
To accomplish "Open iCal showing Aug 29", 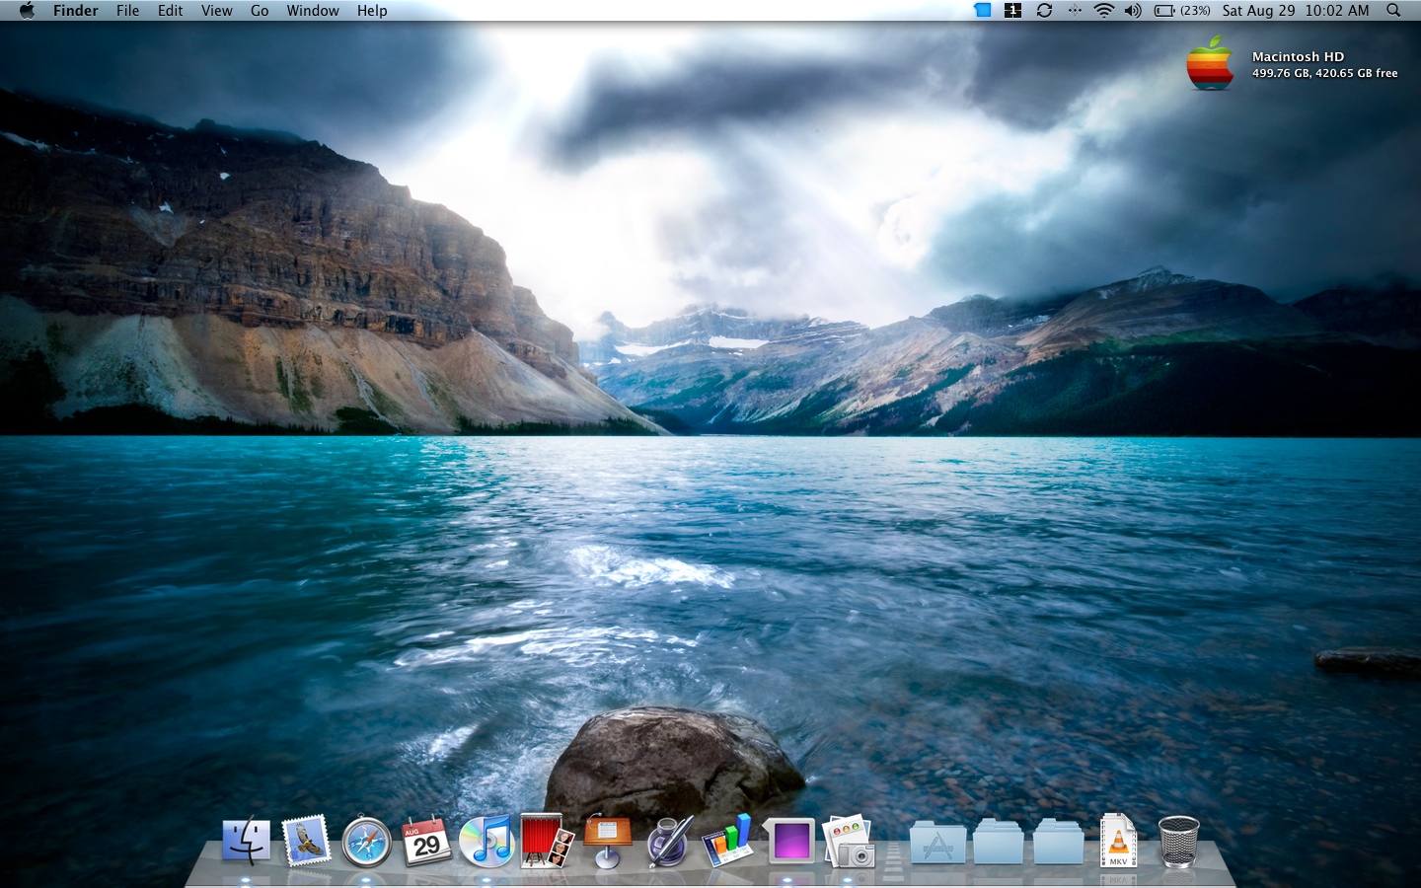I will [x=426, y=842].
